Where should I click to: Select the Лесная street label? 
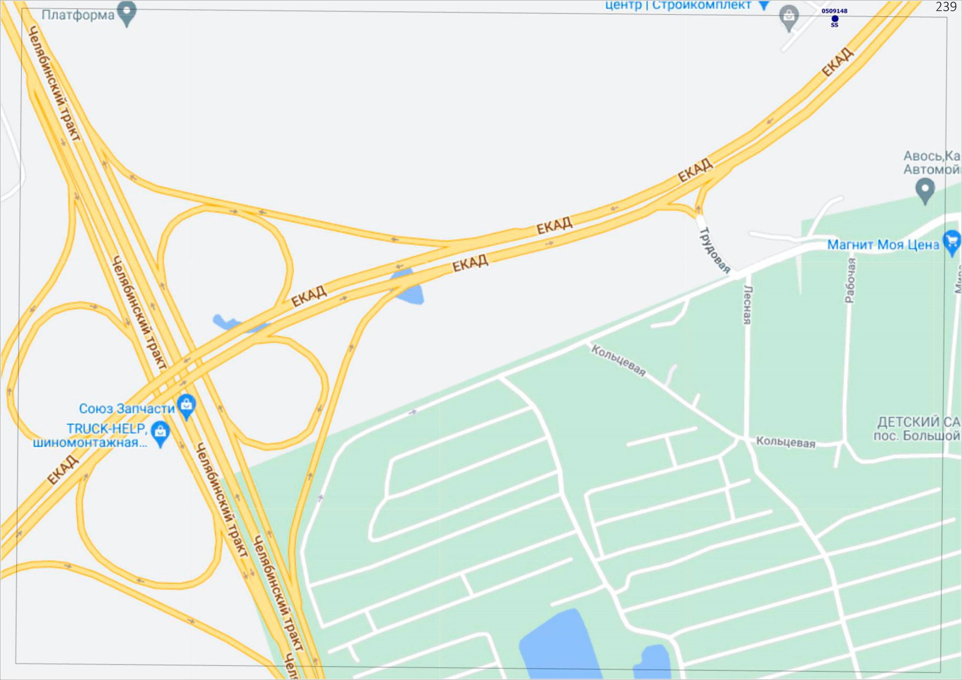point(748,305)
